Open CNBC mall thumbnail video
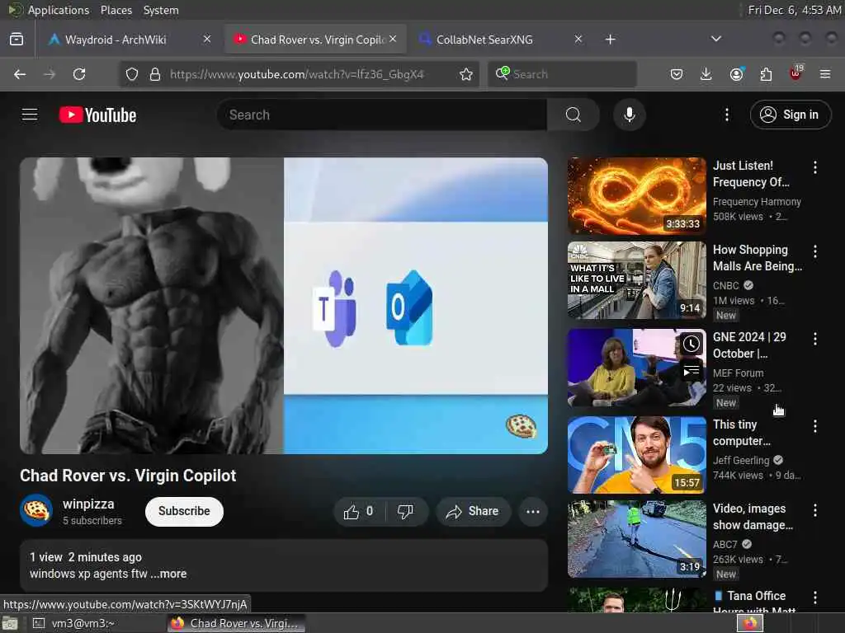Screen dimensions: 845x633 [636, 280]
